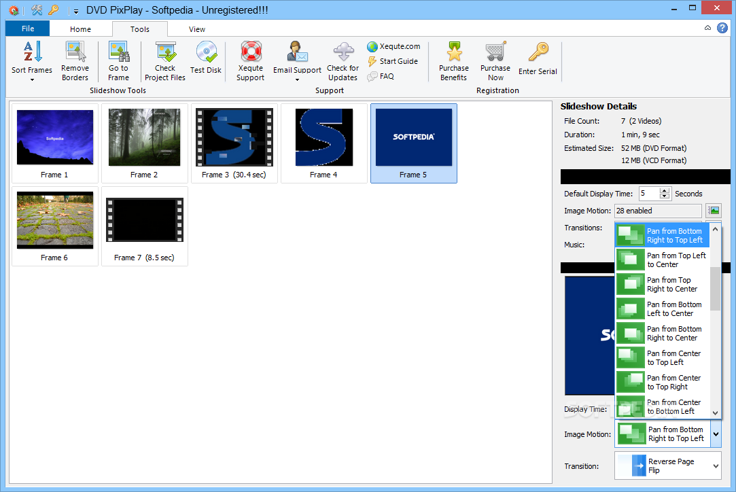Click the Sort Frames dropdown arrow
The image size is (736, 492).
[32, 80]
